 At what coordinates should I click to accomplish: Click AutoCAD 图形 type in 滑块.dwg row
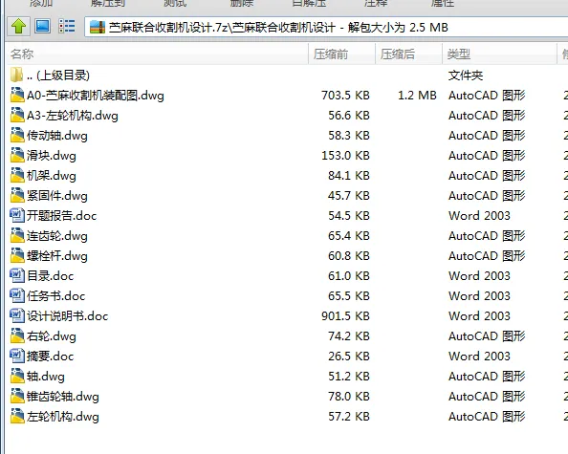487,156
